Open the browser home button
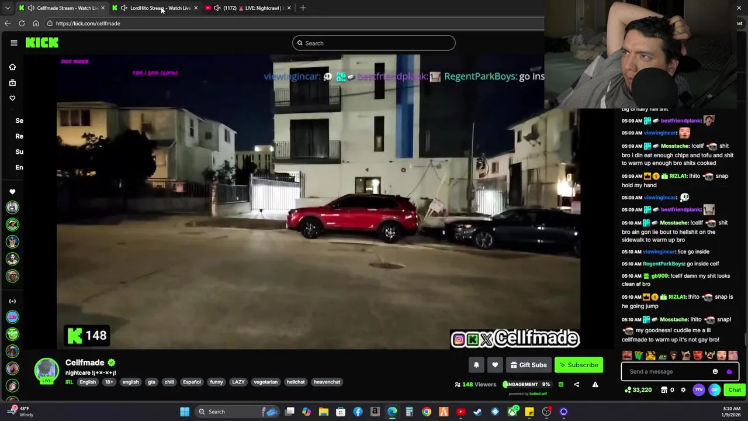748x421 pixels. [x=36, y=23]
